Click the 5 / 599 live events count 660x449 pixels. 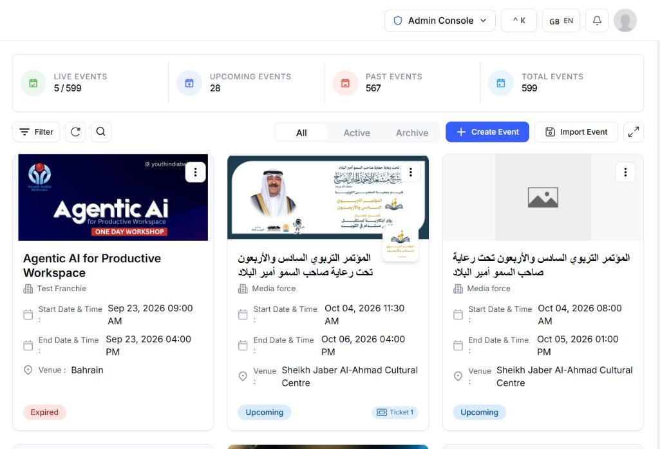(68, 88)
